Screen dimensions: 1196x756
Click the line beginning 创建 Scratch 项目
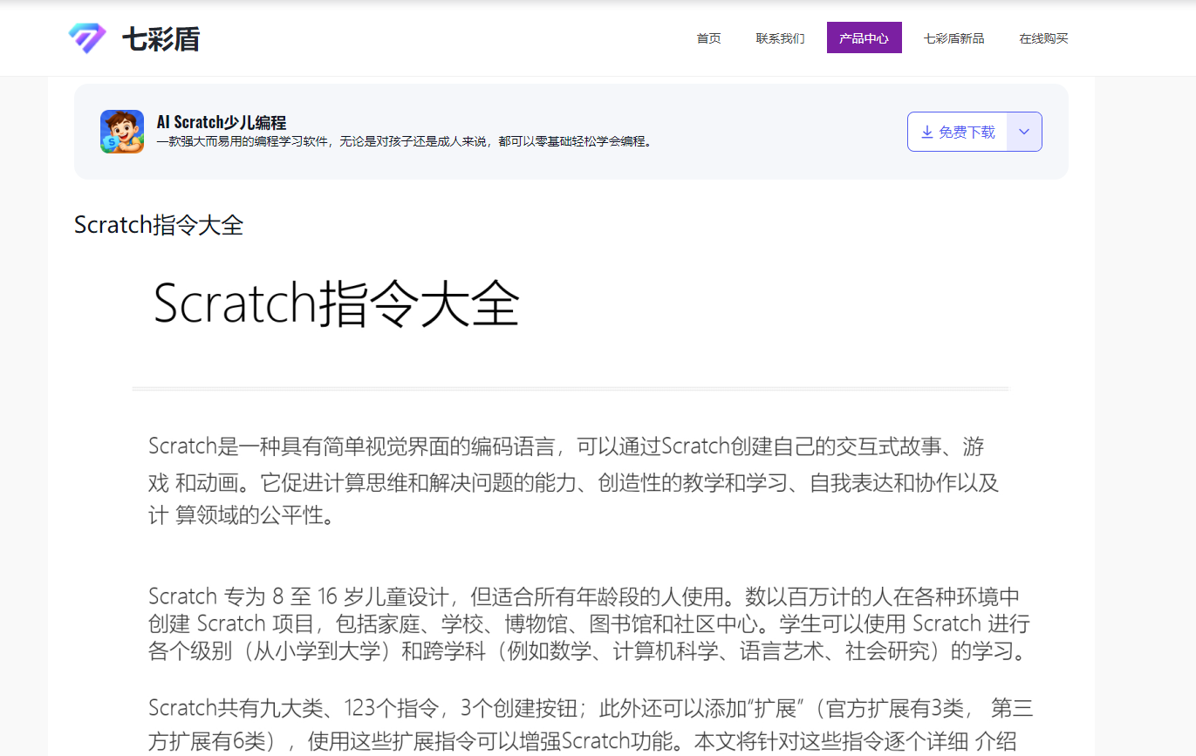click(x=589, y=623)
